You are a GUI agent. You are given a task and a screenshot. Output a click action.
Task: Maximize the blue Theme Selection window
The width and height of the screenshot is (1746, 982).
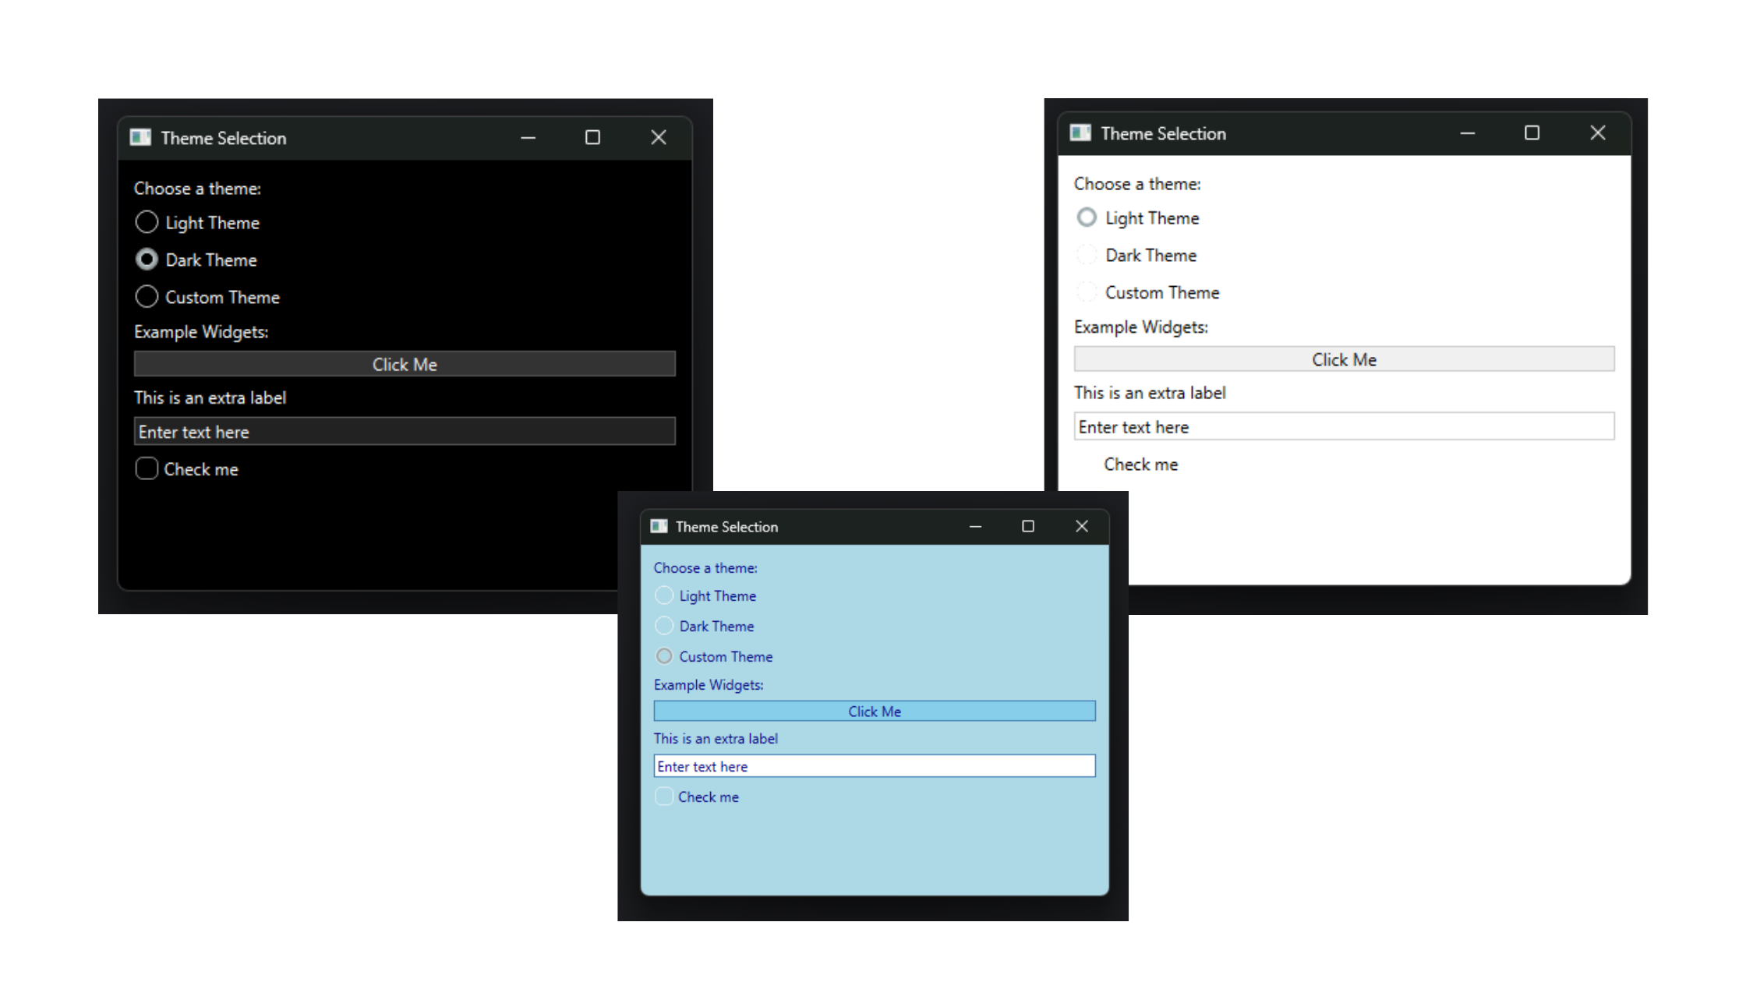point(1028,526)
